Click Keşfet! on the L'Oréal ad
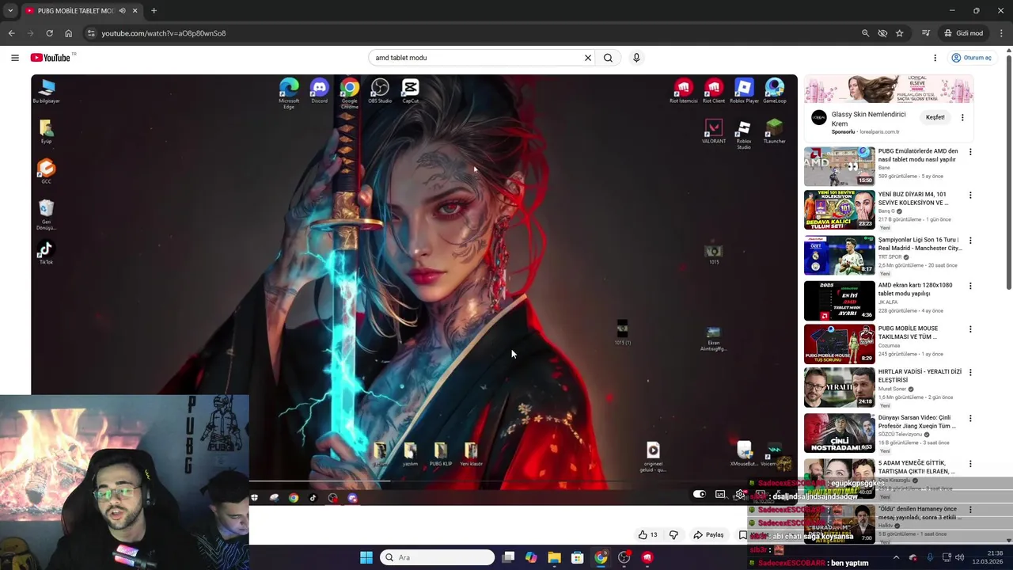Viewport: 1013px width, 570px height. click(935, 117)
